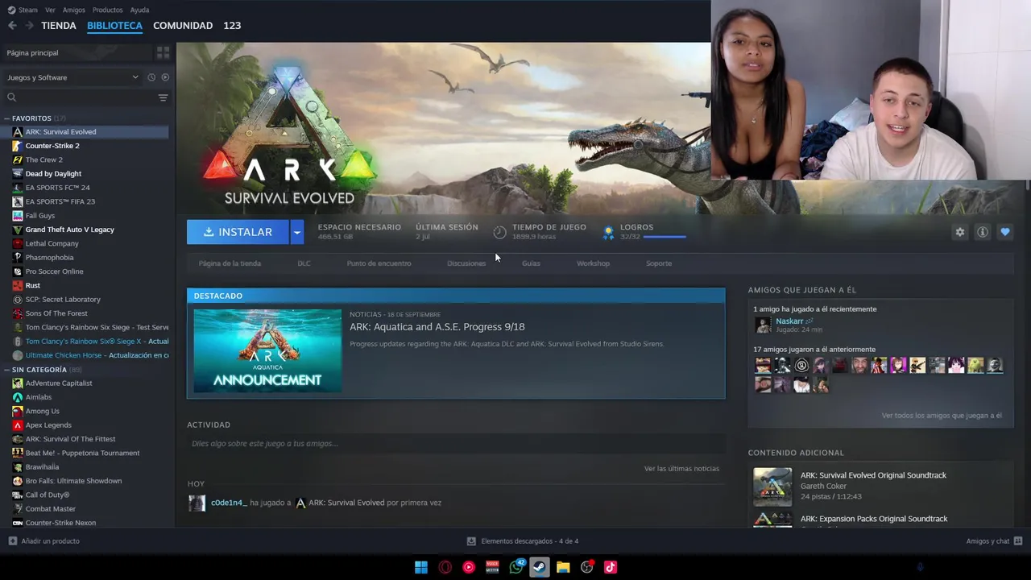Open the DLC tab
The width and height of the screenshot is (1031, 580).
304,263
